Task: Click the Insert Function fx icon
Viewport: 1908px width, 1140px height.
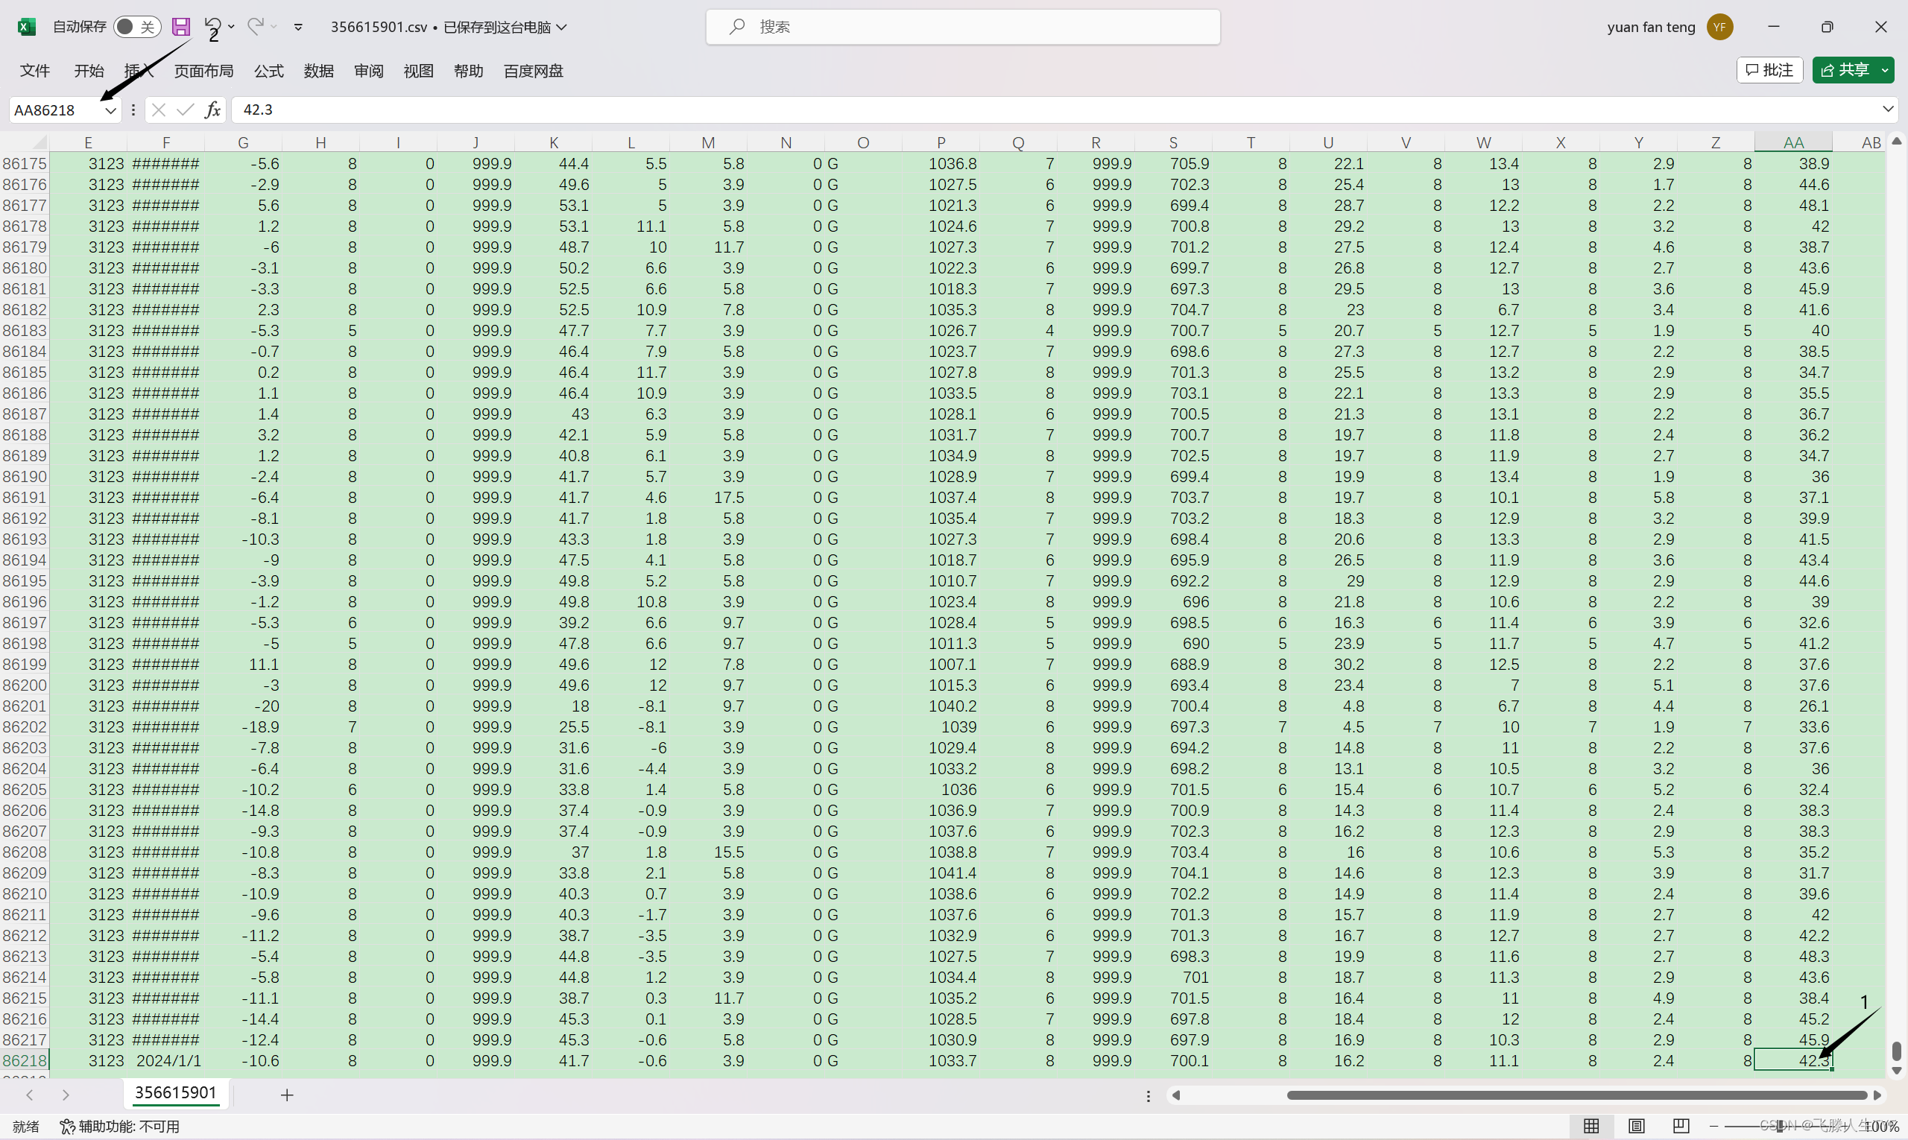Action: point(213,110)
